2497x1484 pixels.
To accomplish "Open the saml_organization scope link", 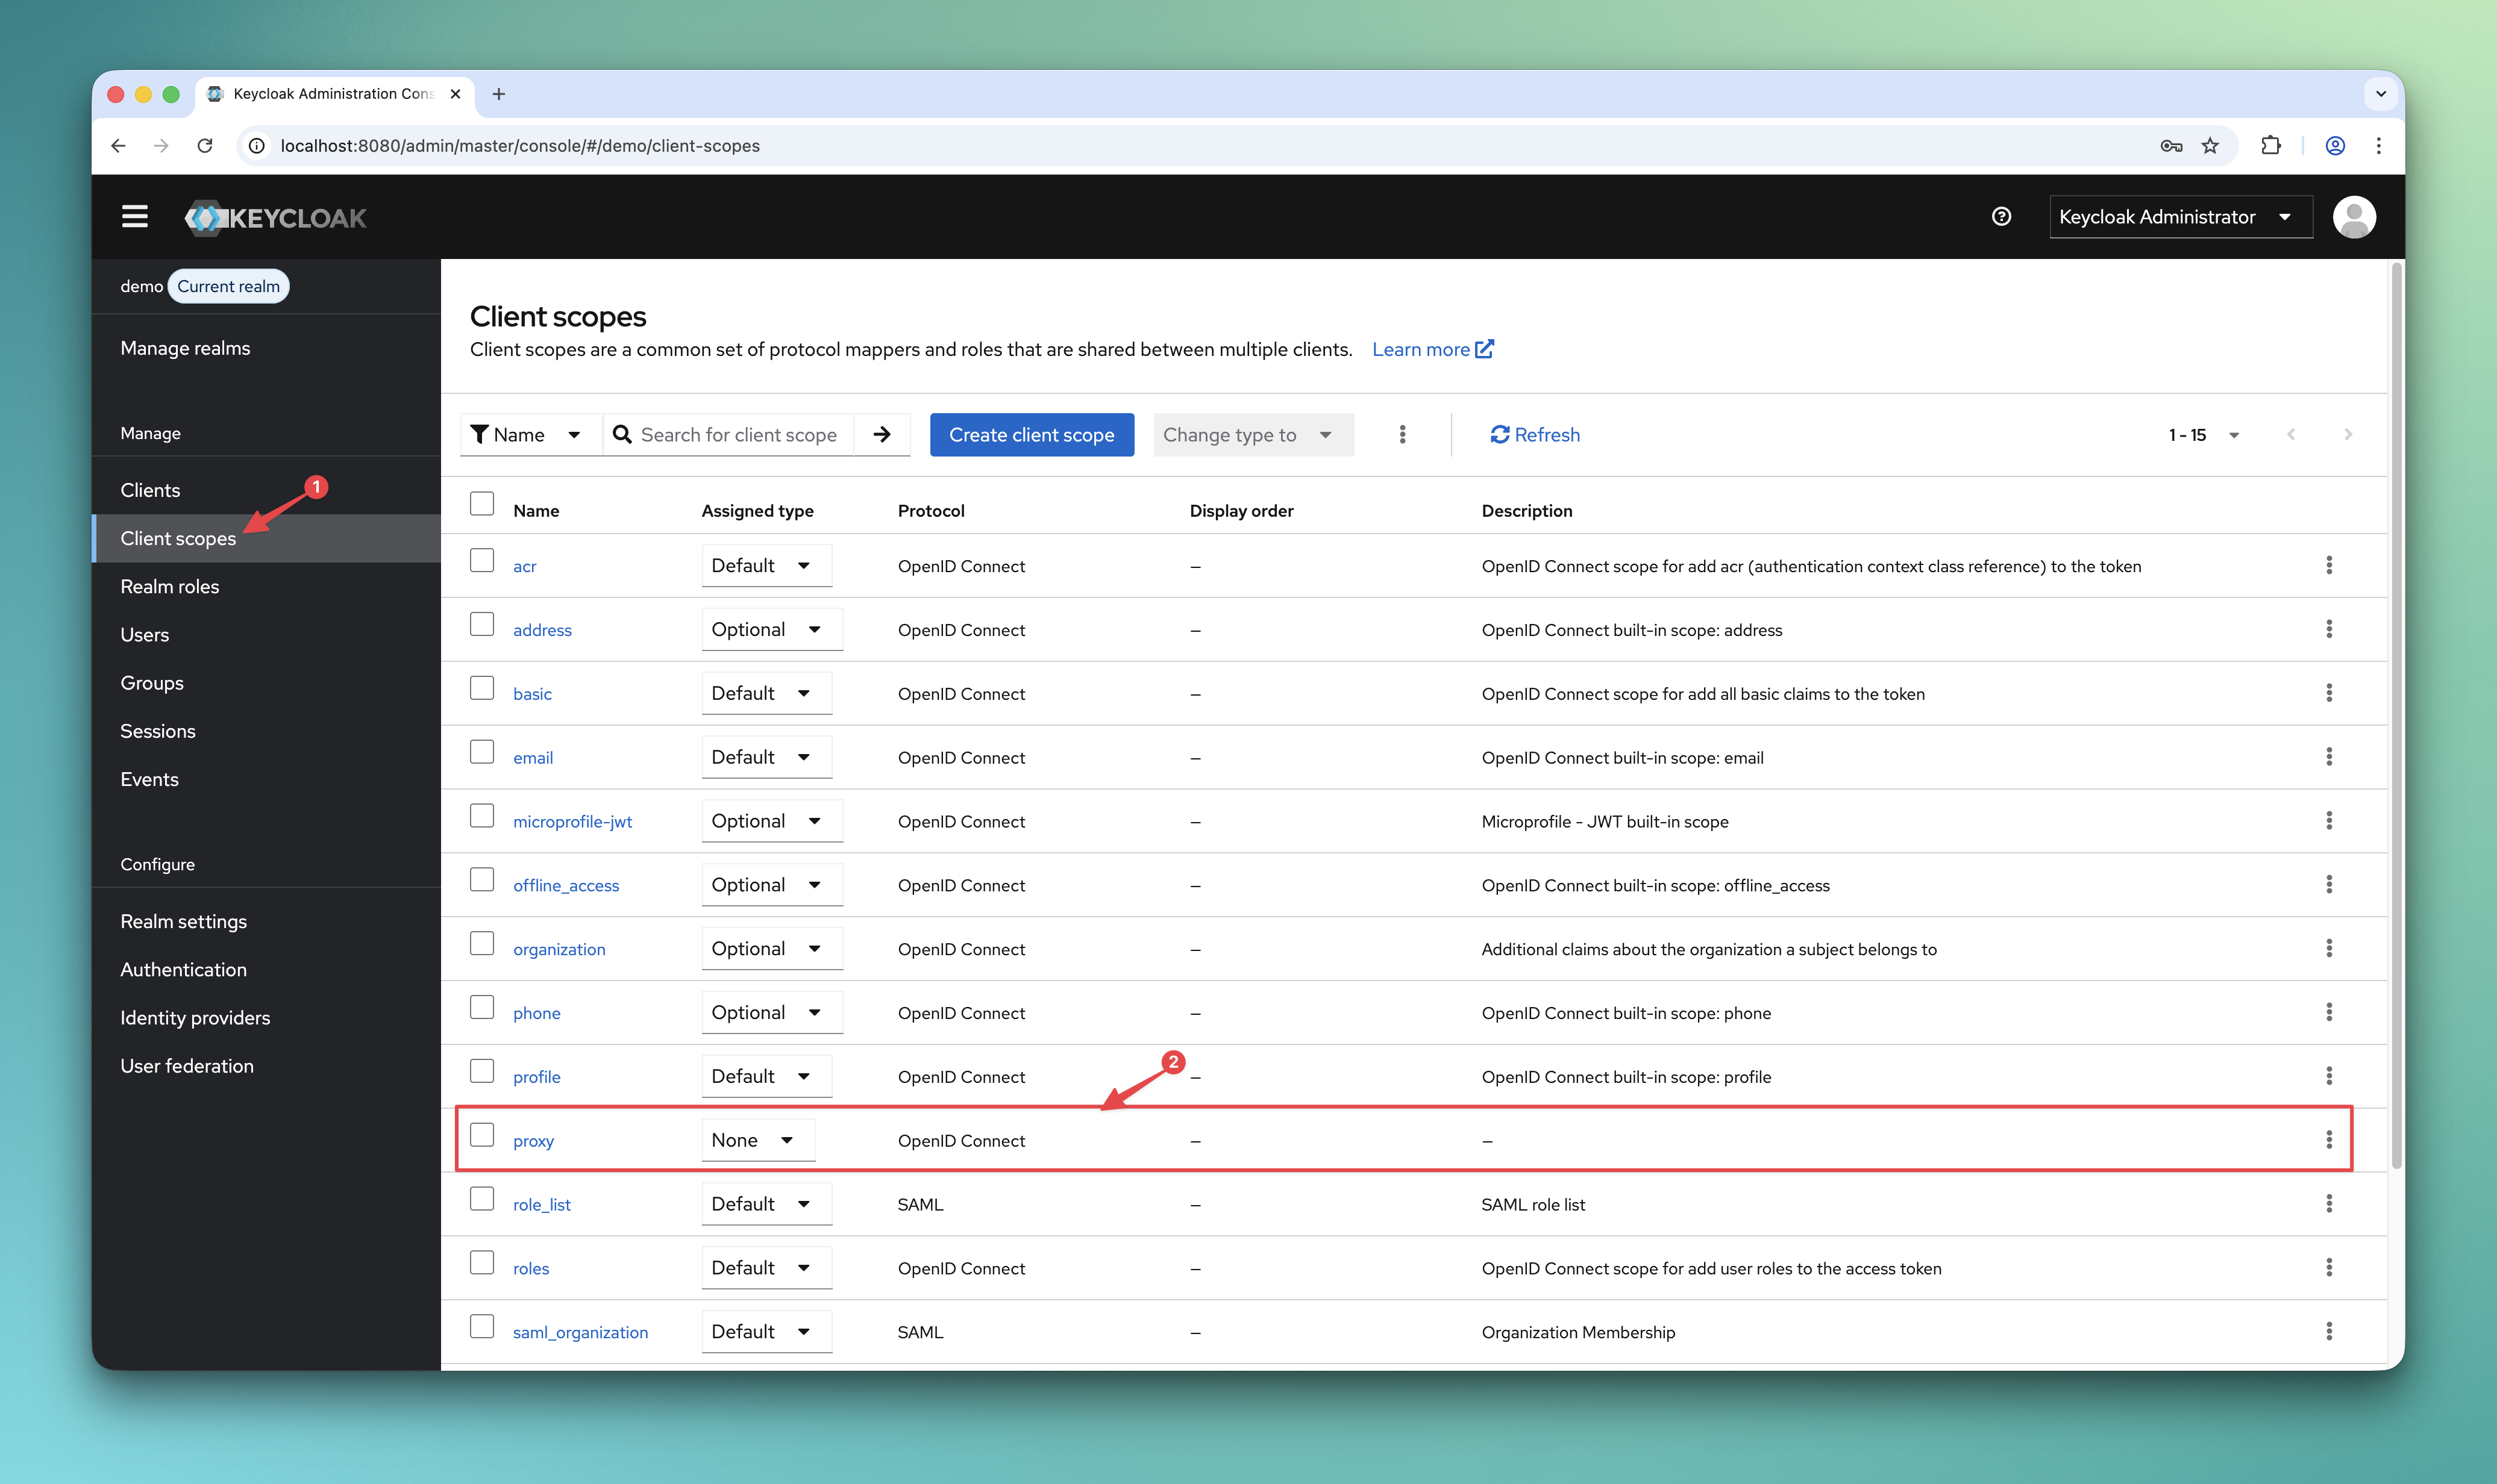I will pyautogui.click(x=580, y=1333).
